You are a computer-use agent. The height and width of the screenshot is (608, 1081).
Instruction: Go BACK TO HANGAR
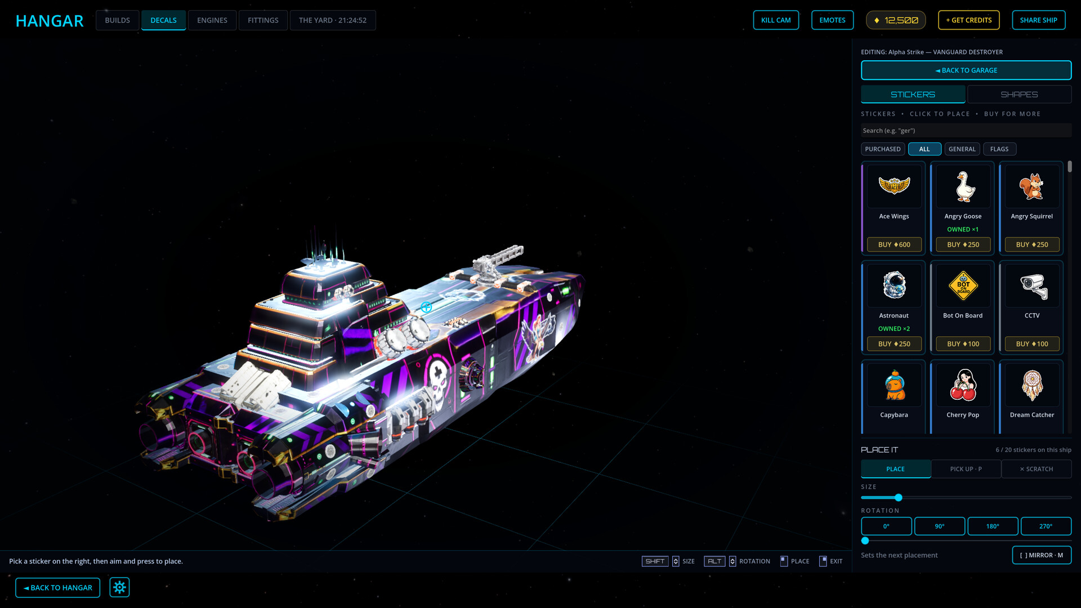[x=57, y=588]
